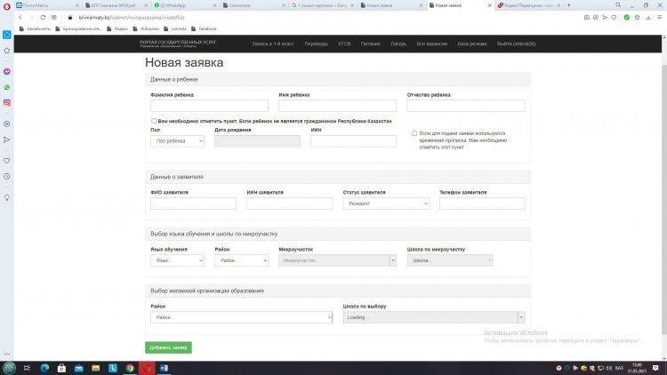Click the green shield check icon in address bar
Image resolution: width=667 pixels, height=375 pixels.
627,18
